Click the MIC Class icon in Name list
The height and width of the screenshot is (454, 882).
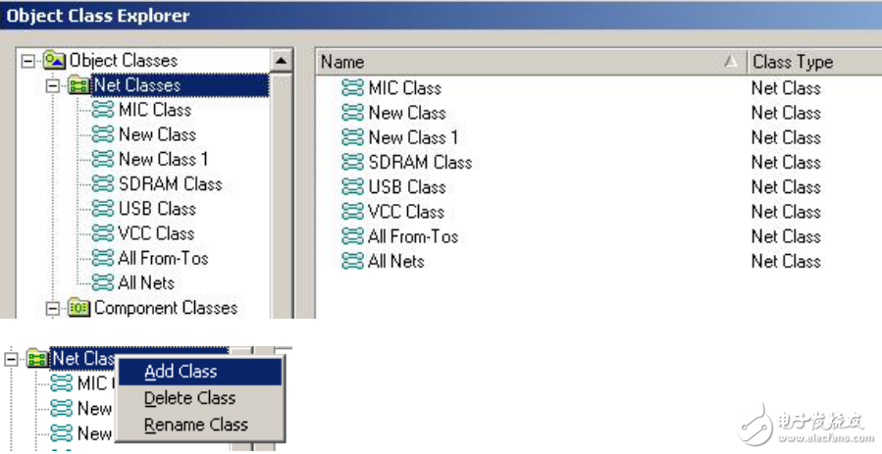tap(352, 88)
